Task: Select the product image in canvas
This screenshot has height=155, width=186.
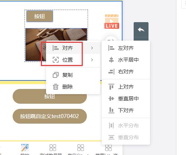Action: (x=56, y=45)
